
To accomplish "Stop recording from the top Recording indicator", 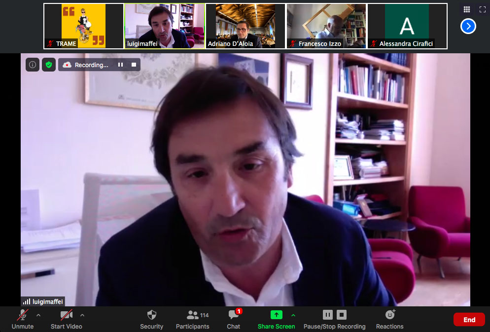I will point(134,65).
